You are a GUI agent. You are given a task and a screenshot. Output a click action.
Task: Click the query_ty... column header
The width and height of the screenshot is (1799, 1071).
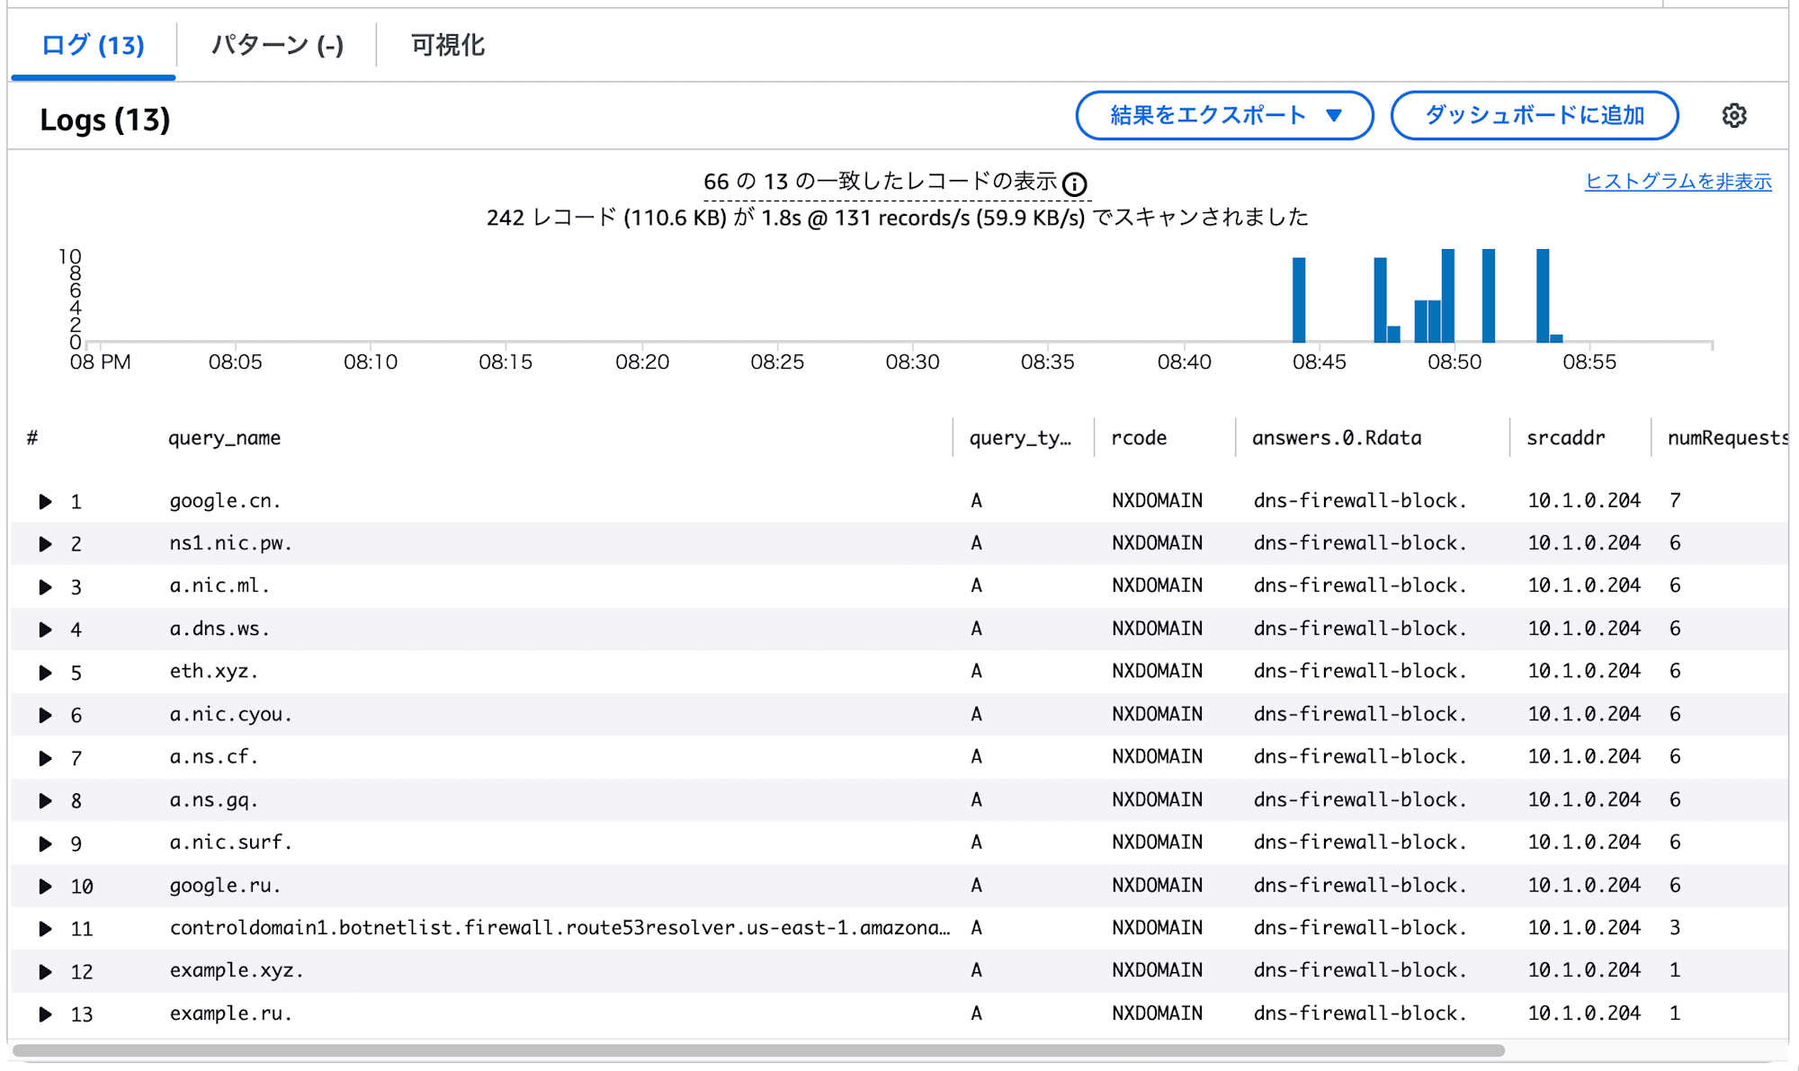tap(1020, 438)
